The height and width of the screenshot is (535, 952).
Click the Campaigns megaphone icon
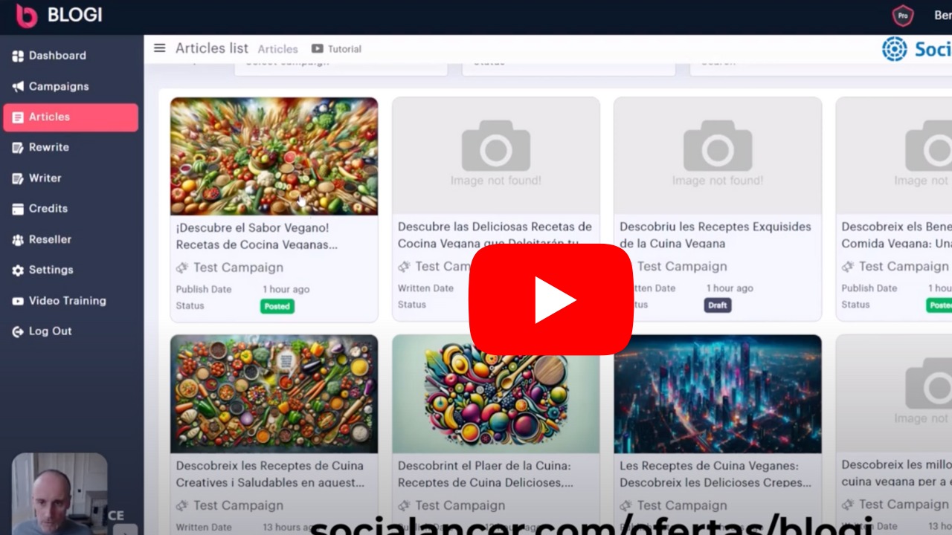click(x=18, y=86)
